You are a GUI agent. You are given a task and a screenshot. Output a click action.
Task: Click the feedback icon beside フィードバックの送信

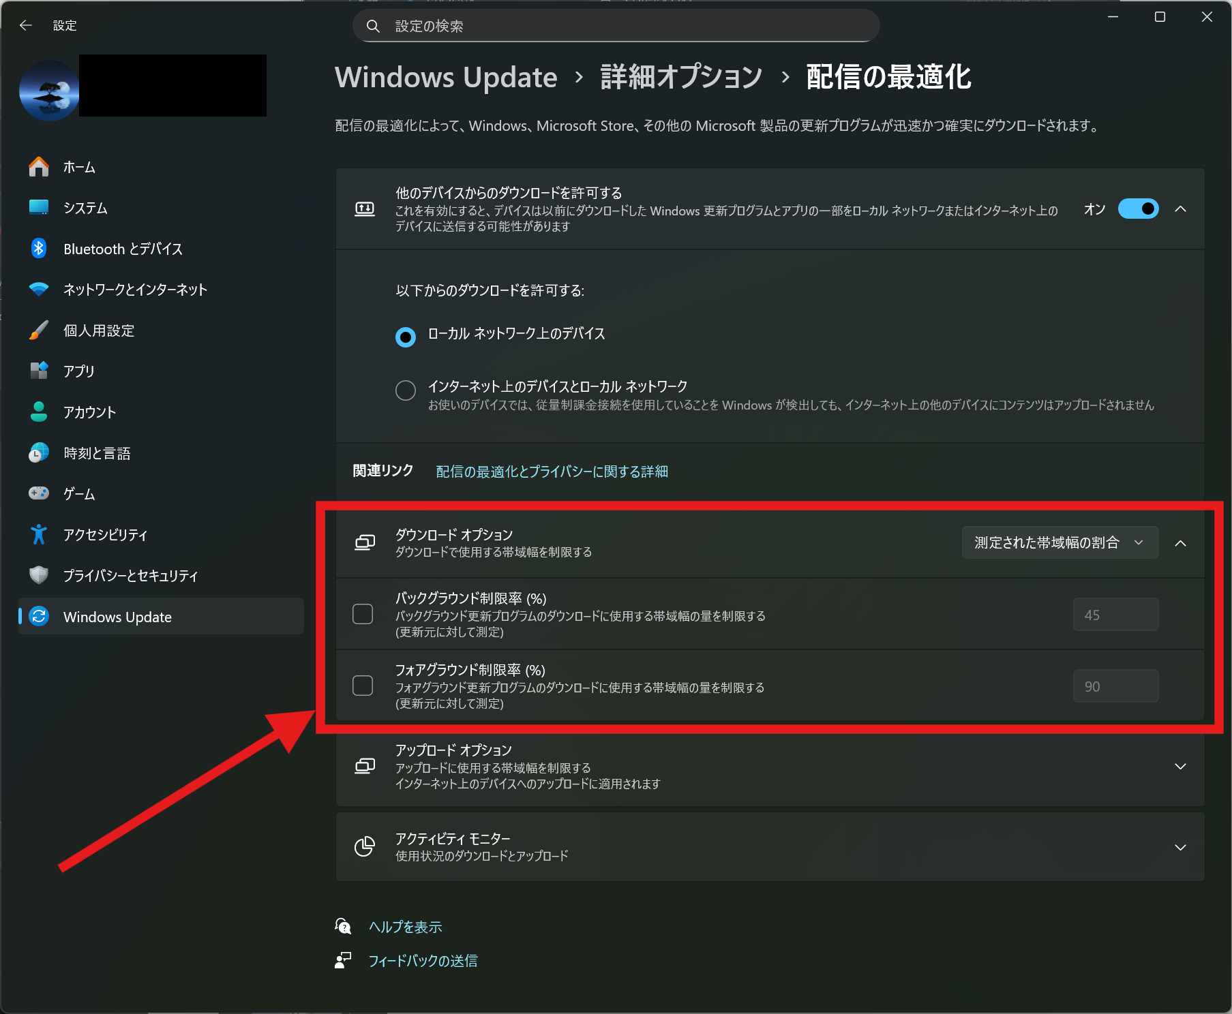343,960
